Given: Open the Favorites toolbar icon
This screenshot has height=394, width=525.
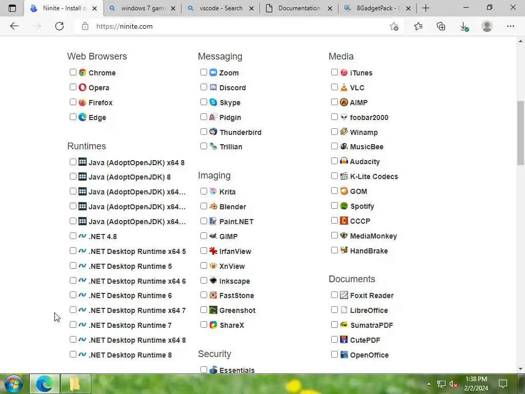Looking at the screenshot, I should click(x=418, y=26).
